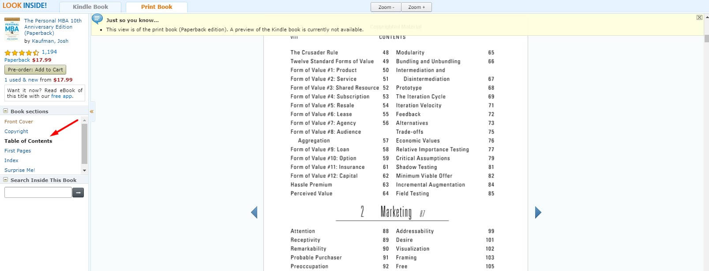Click 'The Iteration Cycle' entry
Screen dimensions: 709x271
pos(420,97)
